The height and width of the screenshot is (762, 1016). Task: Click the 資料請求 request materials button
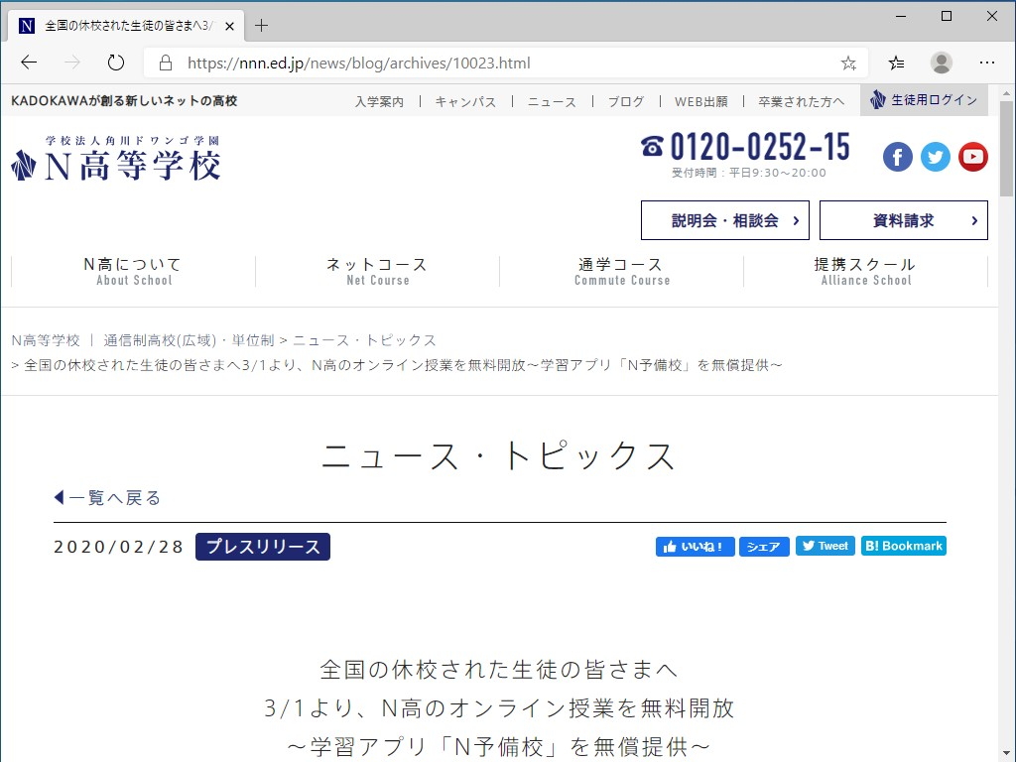click(x=903, y=219)
